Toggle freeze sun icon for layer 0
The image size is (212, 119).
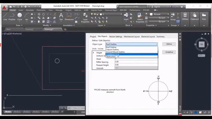(95, 14)
